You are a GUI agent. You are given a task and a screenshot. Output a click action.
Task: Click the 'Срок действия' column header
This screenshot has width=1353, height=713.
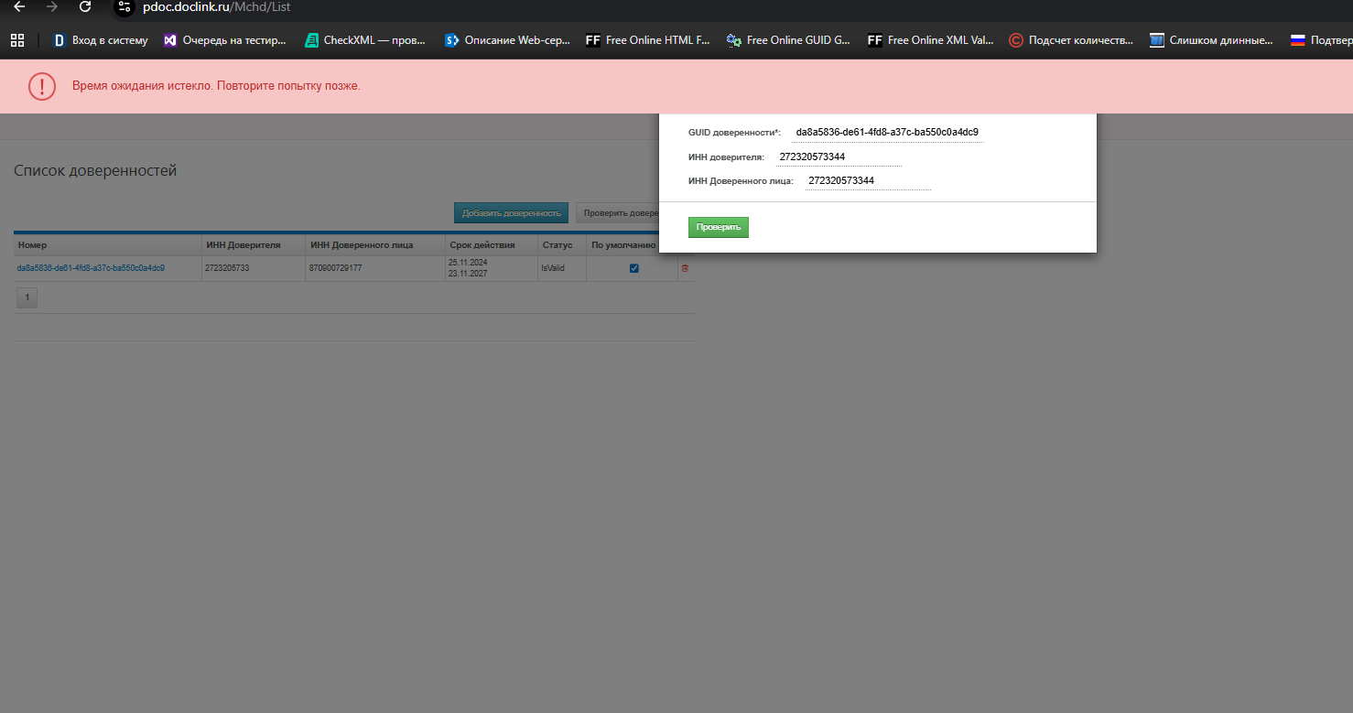[492, 245]
